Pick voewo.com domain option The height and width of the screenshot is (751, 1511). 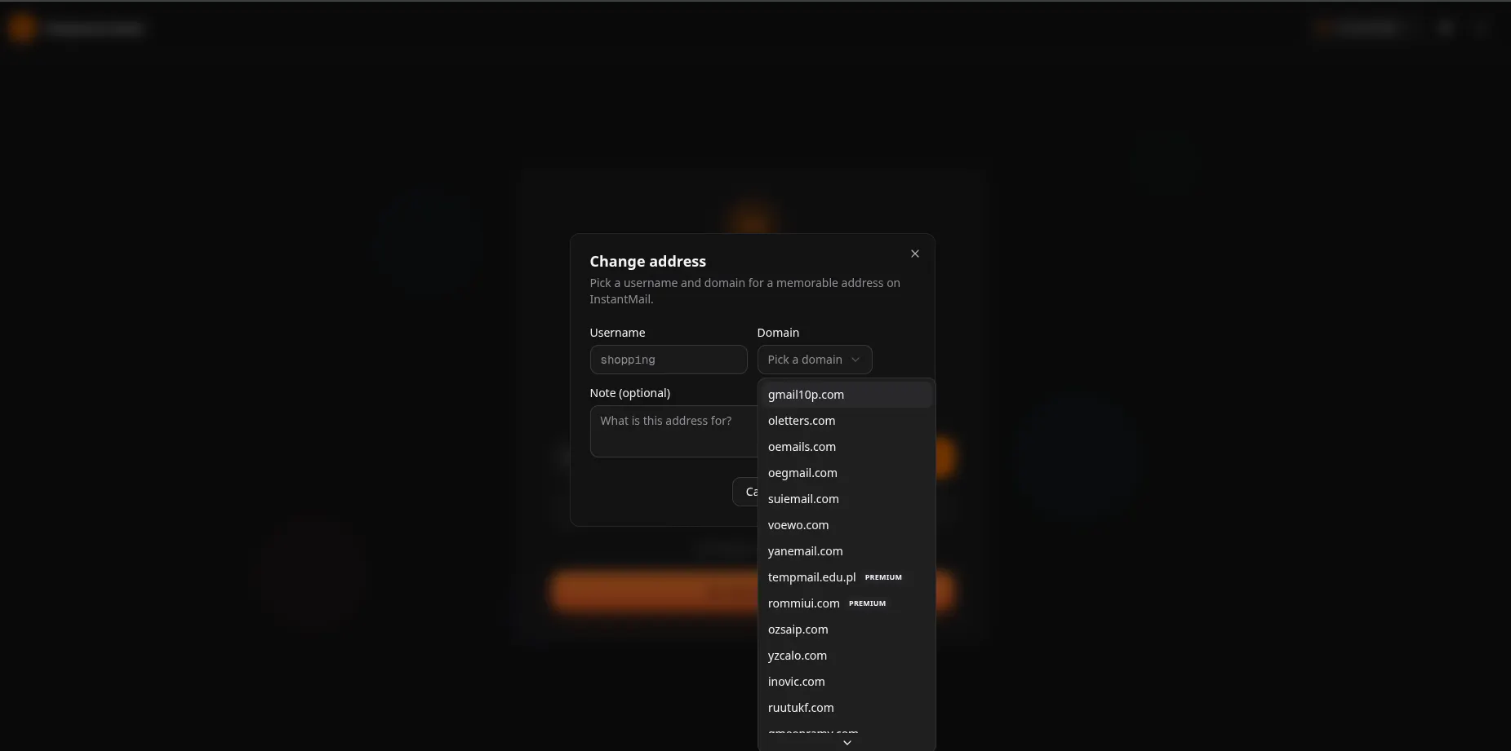[x=847, y=525]
